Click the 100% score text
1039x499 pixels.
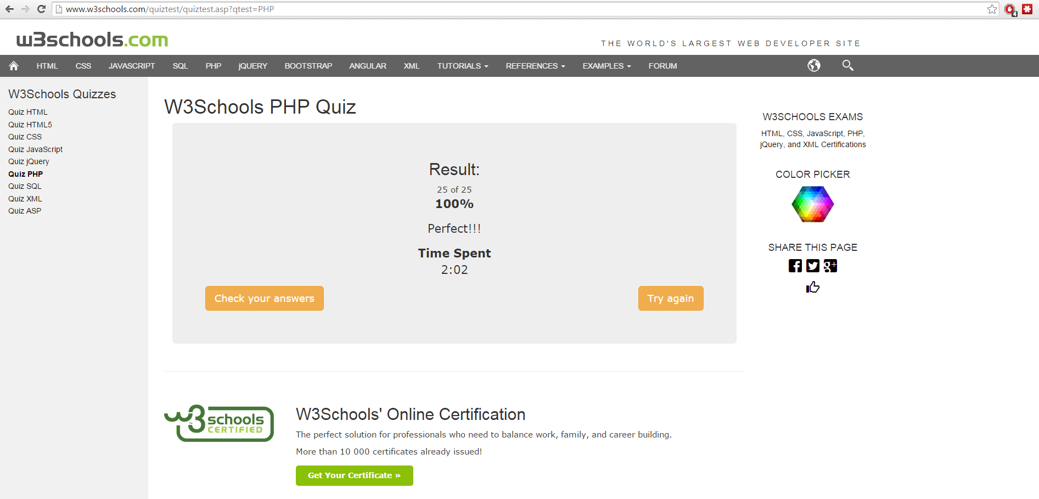(x=454, y=204)
